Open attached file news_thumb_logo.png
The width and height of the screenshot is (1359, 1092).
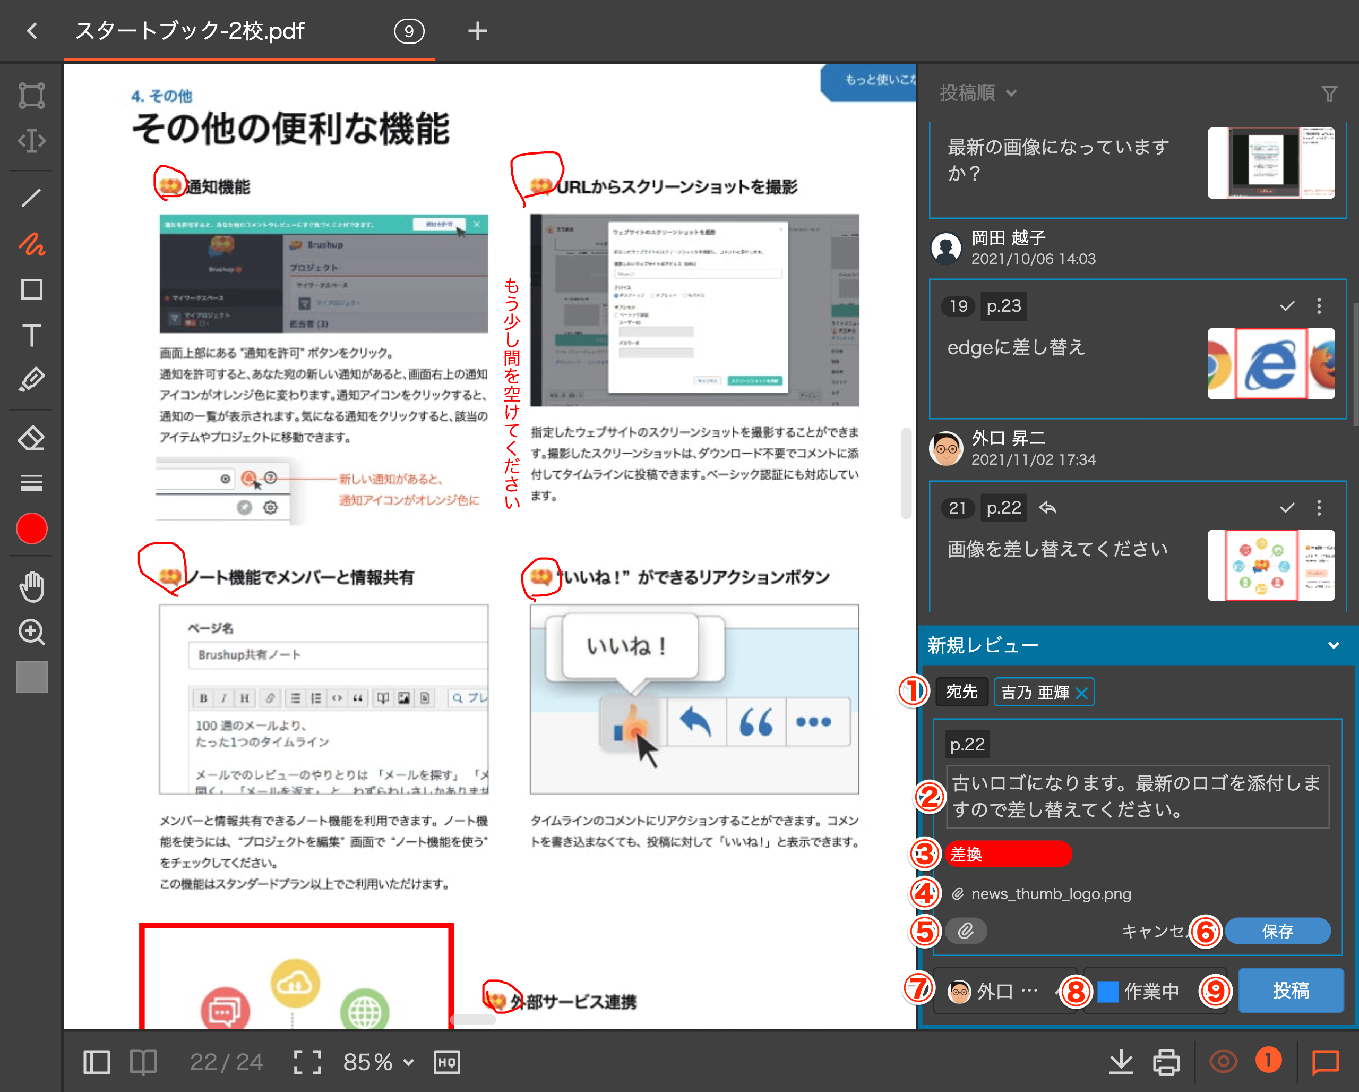coord(1051,894)
